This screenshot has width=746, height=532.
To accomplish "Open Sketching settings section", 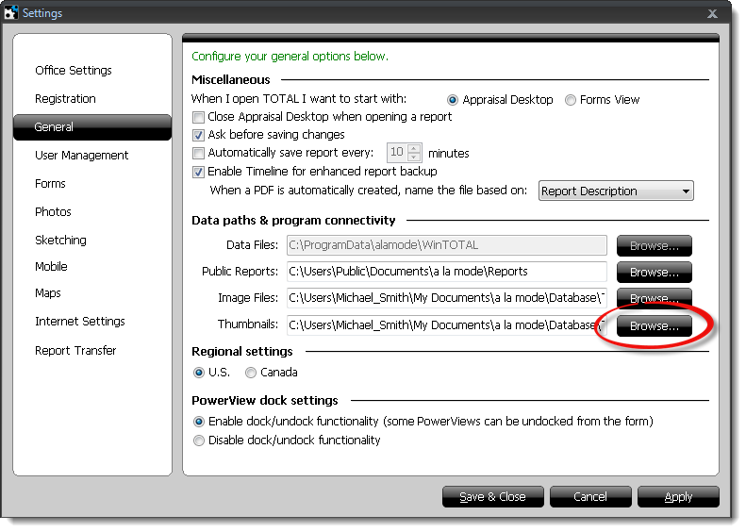I will point(60,240).
